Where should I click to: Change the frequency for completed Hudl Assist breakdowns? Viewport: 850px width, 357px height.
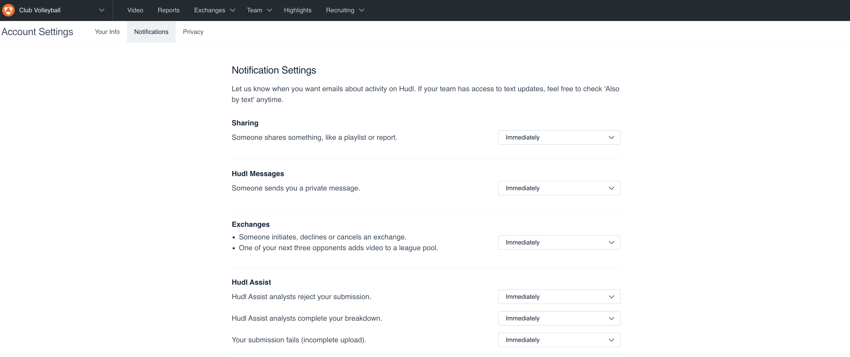point(559,318)
